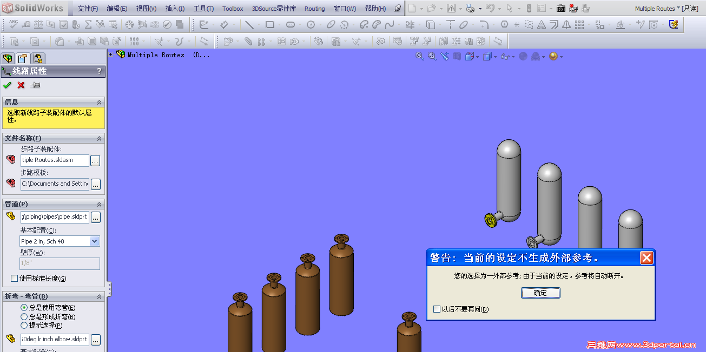Click the Print icon in the top toolbar
Screen dimensions: 706x352
click(x=470, y=9)
